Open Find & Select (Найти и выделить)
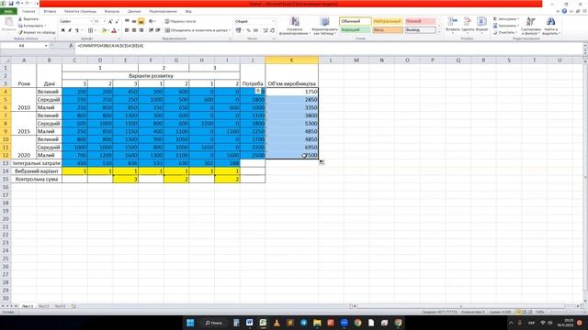 tap(551, 26)
